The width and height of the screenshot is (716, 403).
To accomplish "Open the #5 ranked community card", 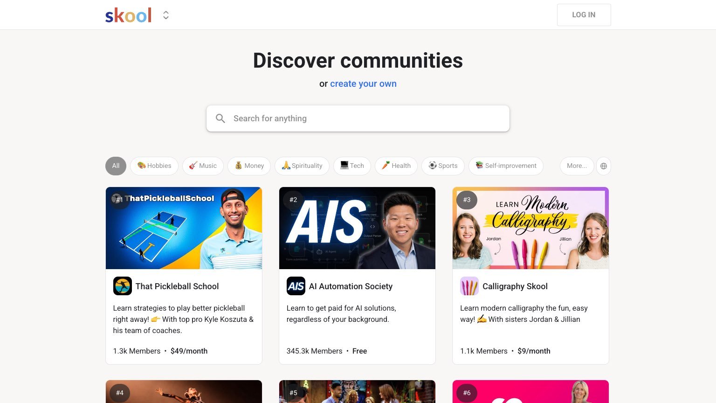I will pos(357,392).
